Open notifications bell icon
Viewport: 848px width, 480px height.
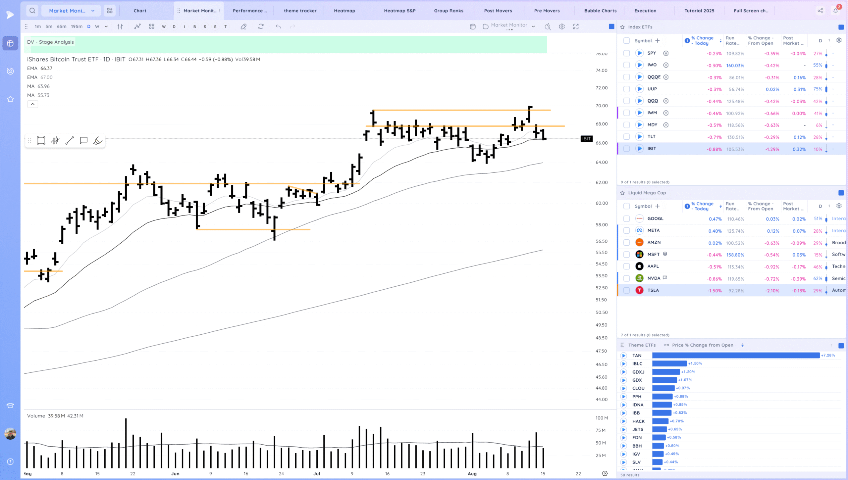835,11
